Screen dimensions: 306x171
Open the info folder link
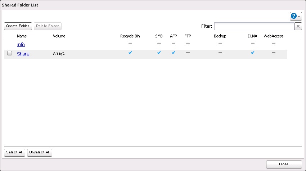pos(21,45)
